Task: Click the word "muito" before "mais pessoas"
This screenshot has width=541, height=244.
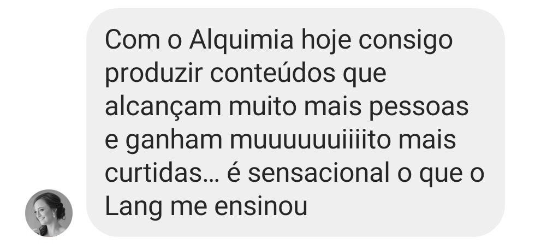Action: 263,107
